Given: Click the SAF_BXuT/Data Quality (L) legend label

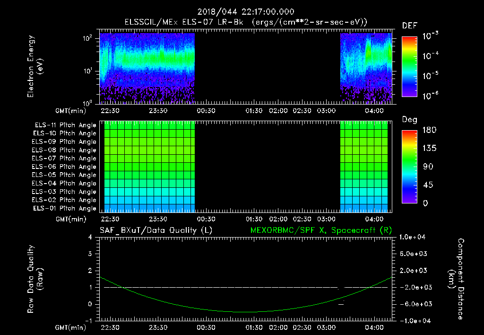Looking at the screenshot, I should [156, 230].
